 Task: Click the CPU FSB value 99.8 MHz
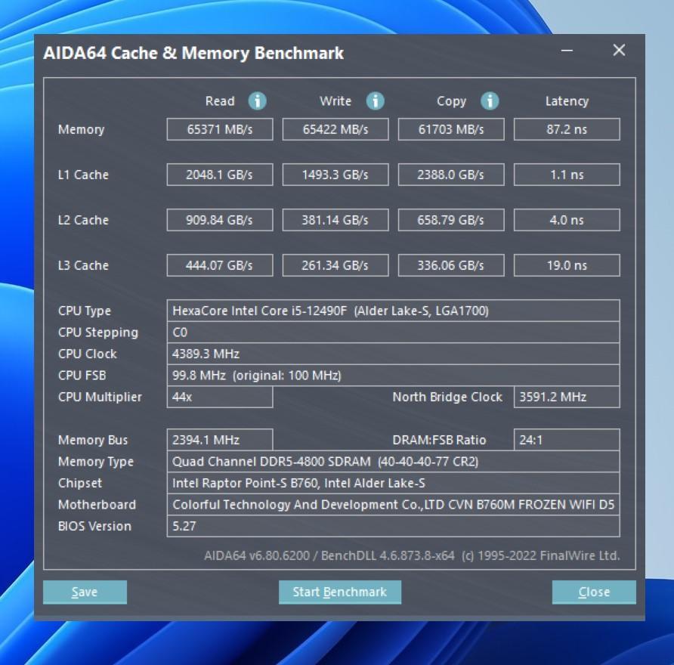coord(394,376)
